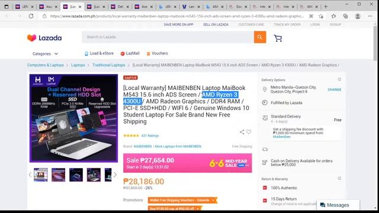This screenshot has height=213, width=379.
Task: Click SAVE MORE ON APP link
Action: [x=178, y=25]
